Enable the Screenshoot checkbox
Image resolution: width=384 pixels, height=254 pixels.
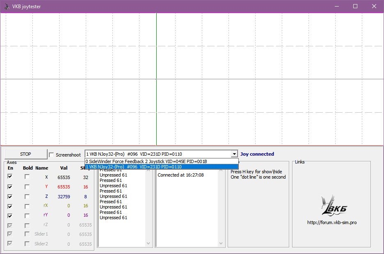[51, 155]
